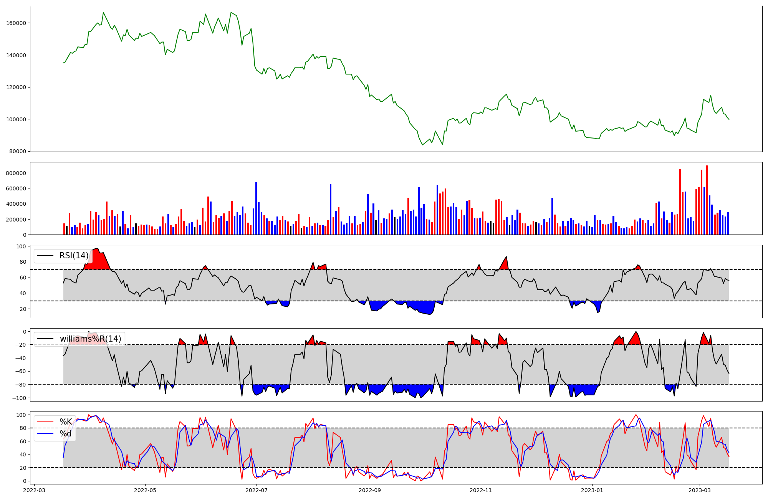This screenshot has width=768, height=499.
Task: Click the 2022-09 x-axis date label
Action: click(x=370, y=490)
